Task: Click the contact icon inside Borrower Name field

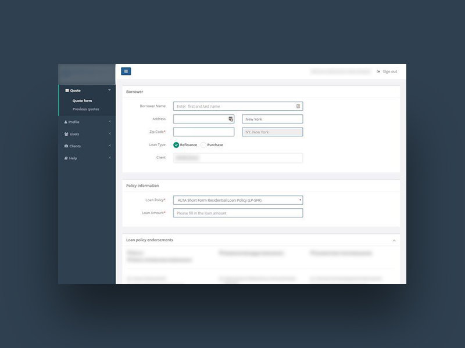Action: [x=298, y=106]
